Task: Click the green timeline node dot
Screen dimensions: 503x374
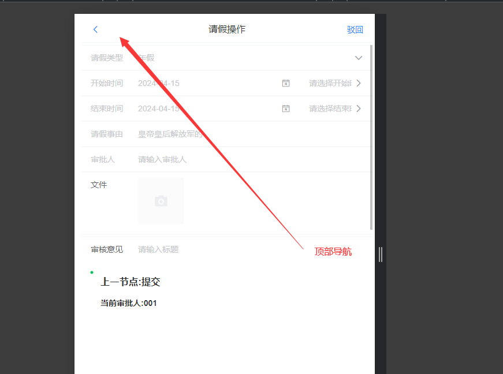Action: pyautogui.click(x=92, y=272)
